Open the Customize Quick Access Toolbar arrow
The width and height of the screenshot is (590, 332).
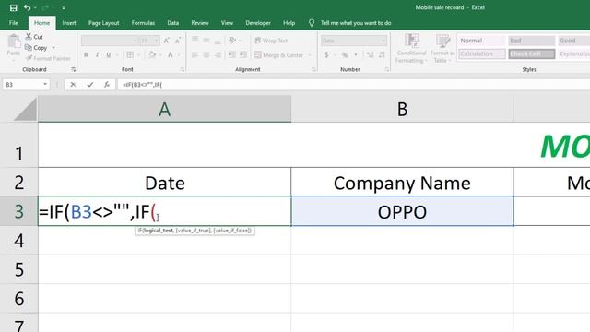coord(64,8)
